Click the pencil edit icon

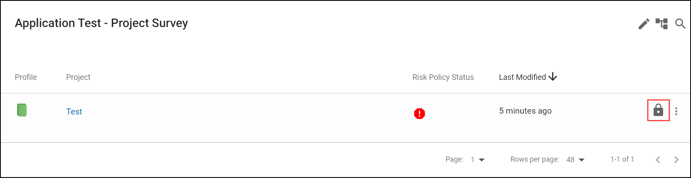[644, 24]
